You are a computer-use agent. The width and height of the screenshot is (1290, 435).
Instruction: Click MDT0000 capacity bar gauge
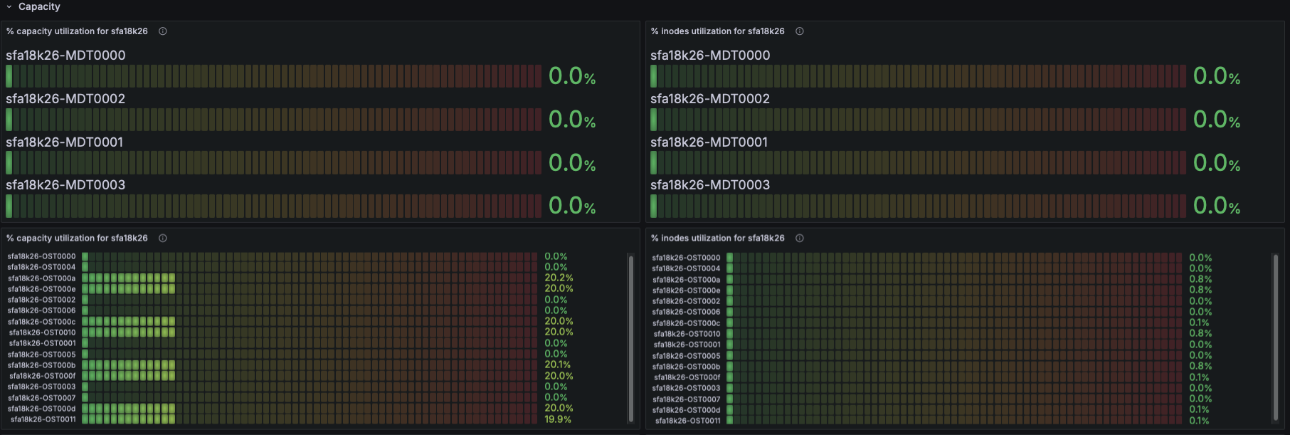click(x=273, y=76)
